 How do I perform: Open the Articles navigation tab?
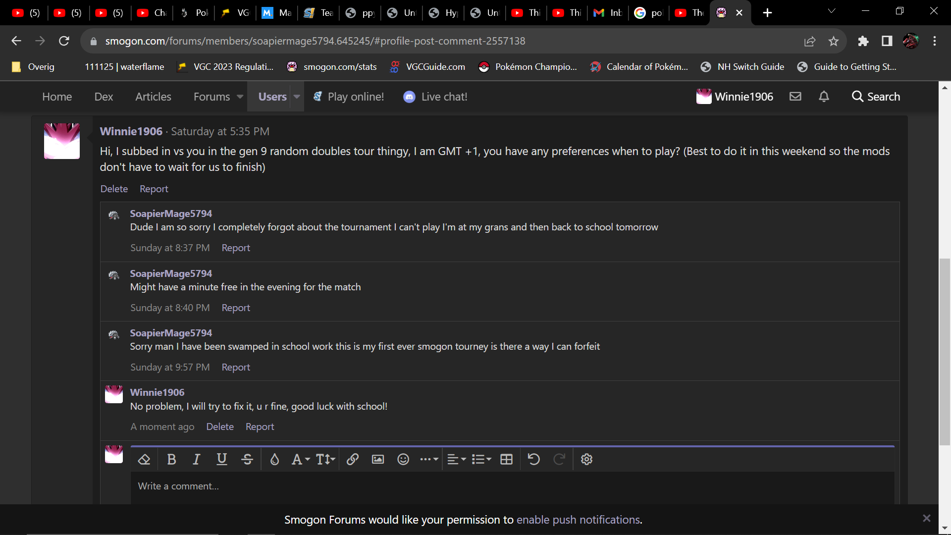[153, 97]
